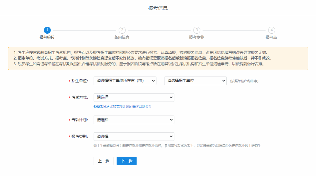Switch to the 报考专业 step label
Screen dimensions: 316x176
[197, 37]
